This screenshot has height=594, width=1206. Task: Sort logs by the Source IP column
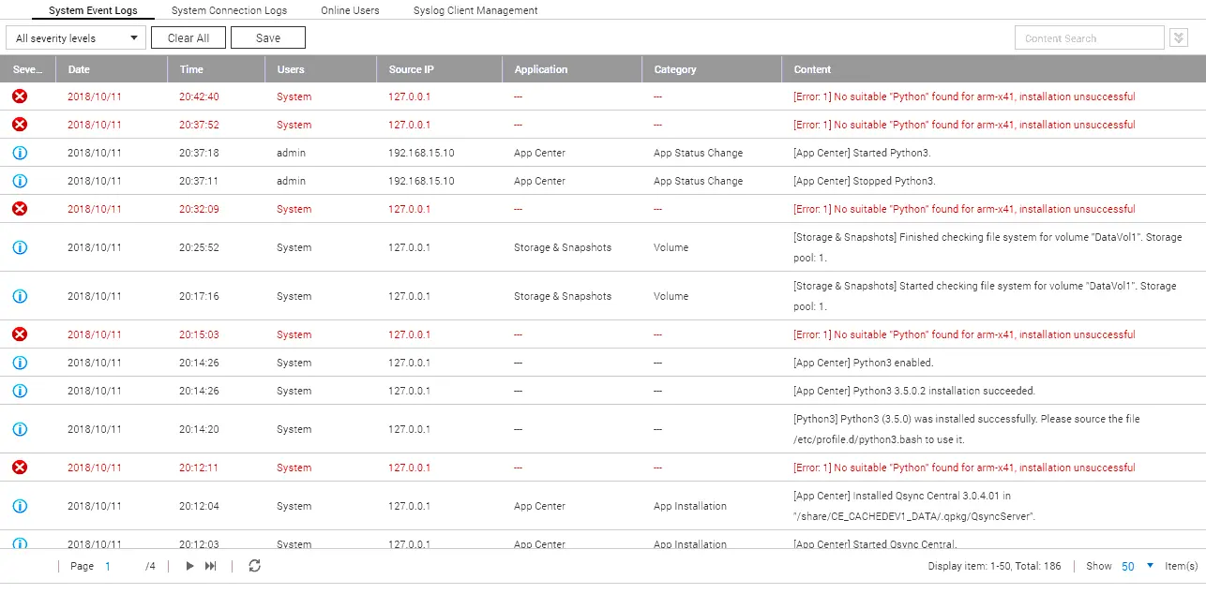[412, 69]
